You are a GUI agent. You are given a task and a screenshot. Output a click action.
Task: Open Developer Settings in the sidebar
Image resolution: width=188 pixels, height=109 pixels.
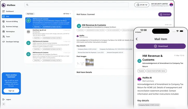pos(12,42)
